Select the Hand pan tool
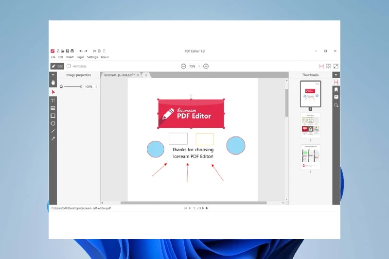 (x=53, y=83)
